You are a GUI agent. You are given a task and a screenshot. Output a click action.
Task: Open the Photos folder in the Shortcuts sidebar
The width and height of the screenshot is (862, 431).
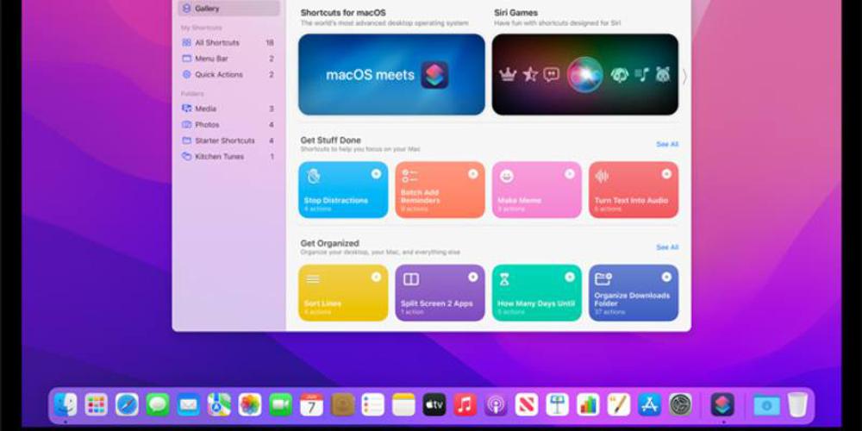[228, 125]
